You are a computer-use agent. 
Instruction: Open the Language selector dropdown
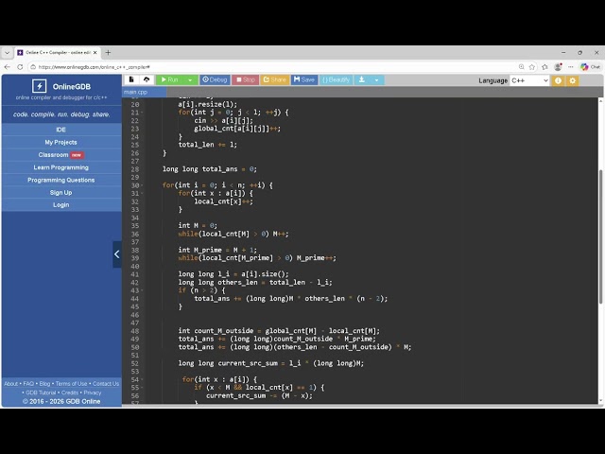[x=529, y=80]
